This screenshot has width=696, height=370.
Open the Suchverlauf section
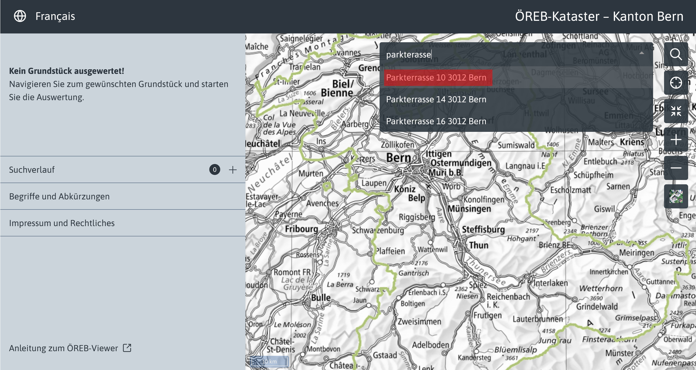coord(123,170)
